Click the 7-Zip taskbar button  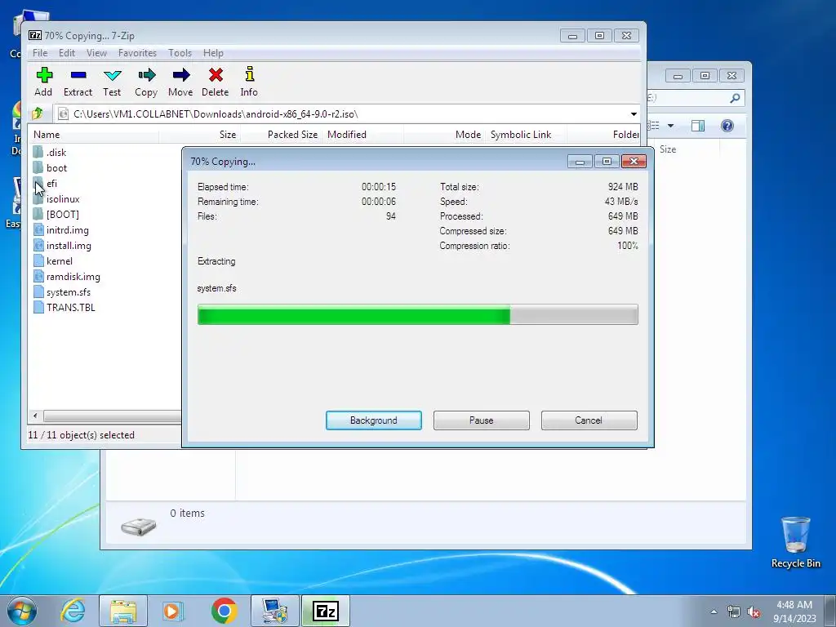326,611
